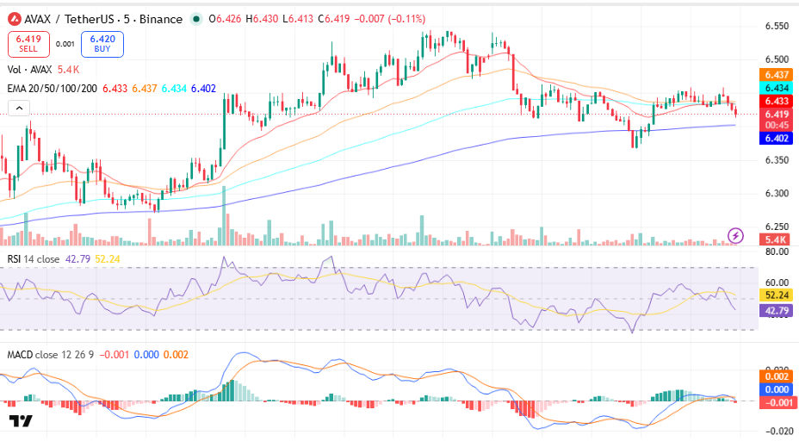Viewport: 799px width, 441px height.
Task: Click the 6.250 price axis label
Action: 777,227
